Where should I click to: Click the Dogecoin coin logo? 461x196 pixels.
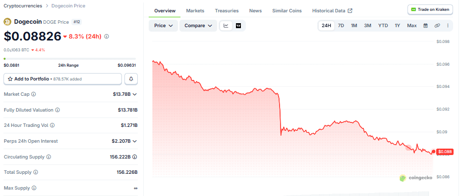click(x=7, y=22)
